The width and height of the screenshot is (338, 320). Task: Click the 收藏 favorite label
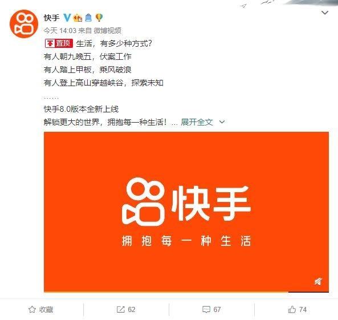[46, 309]
